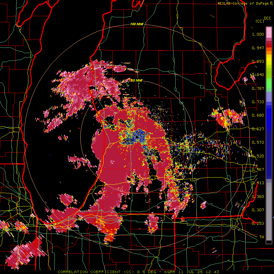Click the 0.307 legend value
The width and height of the screenshot is (274, 274).
(258, 210)
